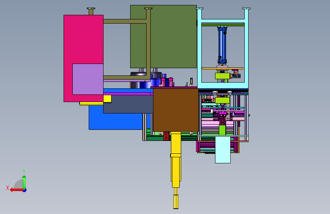Click the red X label by the triad
Viewport: 330px width, 214px height.
(8, 188)
